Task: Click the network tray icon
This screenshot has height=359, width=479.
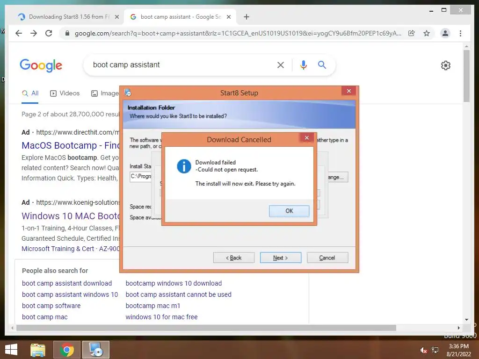Action: pyautogui.click(x=435, y=350)
